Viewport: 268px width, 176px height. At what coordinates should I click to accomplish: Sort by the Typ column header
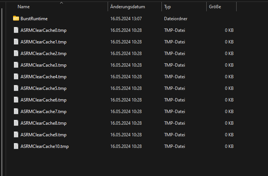point(167,7)
